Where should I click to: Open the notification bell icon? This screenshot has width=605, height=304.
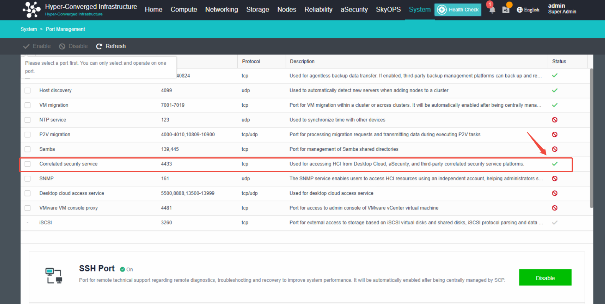click(492, 10)
